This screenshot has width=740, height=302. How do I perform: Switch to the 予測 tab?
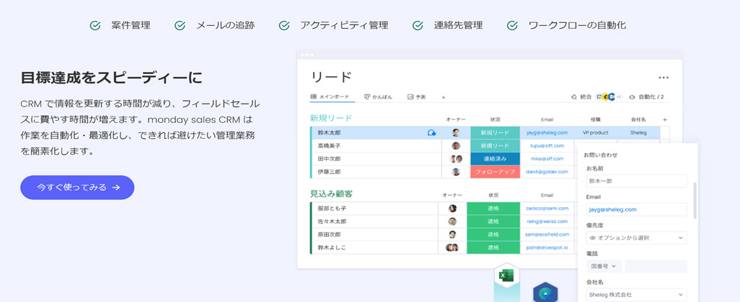click(417, 97)
